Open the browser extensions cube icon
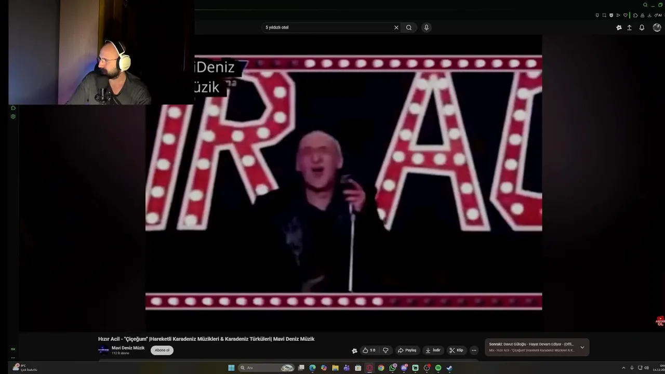 tap(635, 15)
